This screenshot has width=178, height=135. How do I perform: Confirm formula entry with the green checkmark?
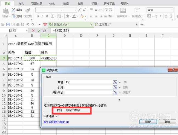click(x=39, y=30)
